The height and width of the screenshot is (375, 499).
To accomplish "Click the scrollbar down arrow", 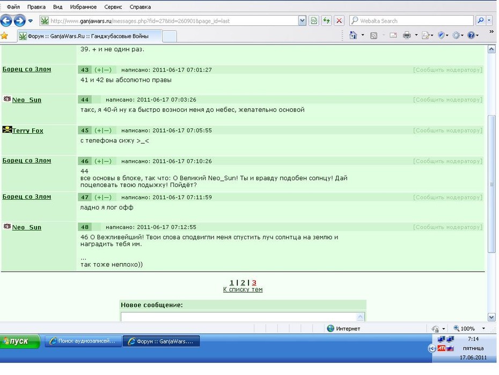I will tap(491, 317).
